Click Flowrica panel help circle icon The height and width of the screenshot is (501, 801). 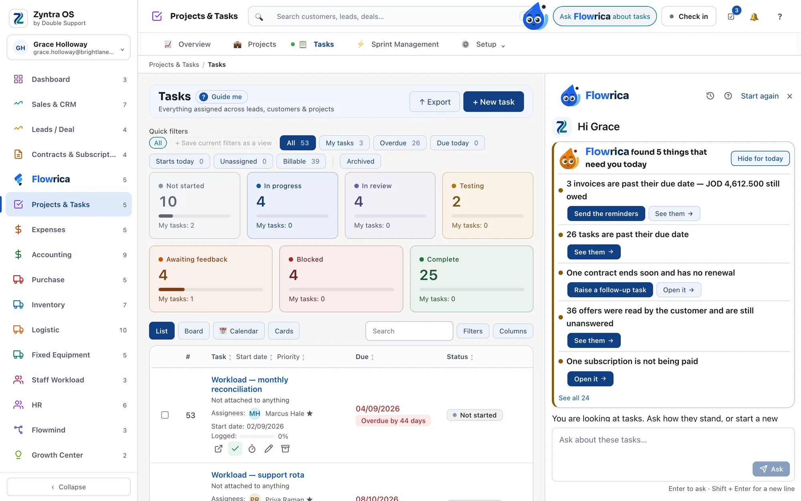click(728, 96)
